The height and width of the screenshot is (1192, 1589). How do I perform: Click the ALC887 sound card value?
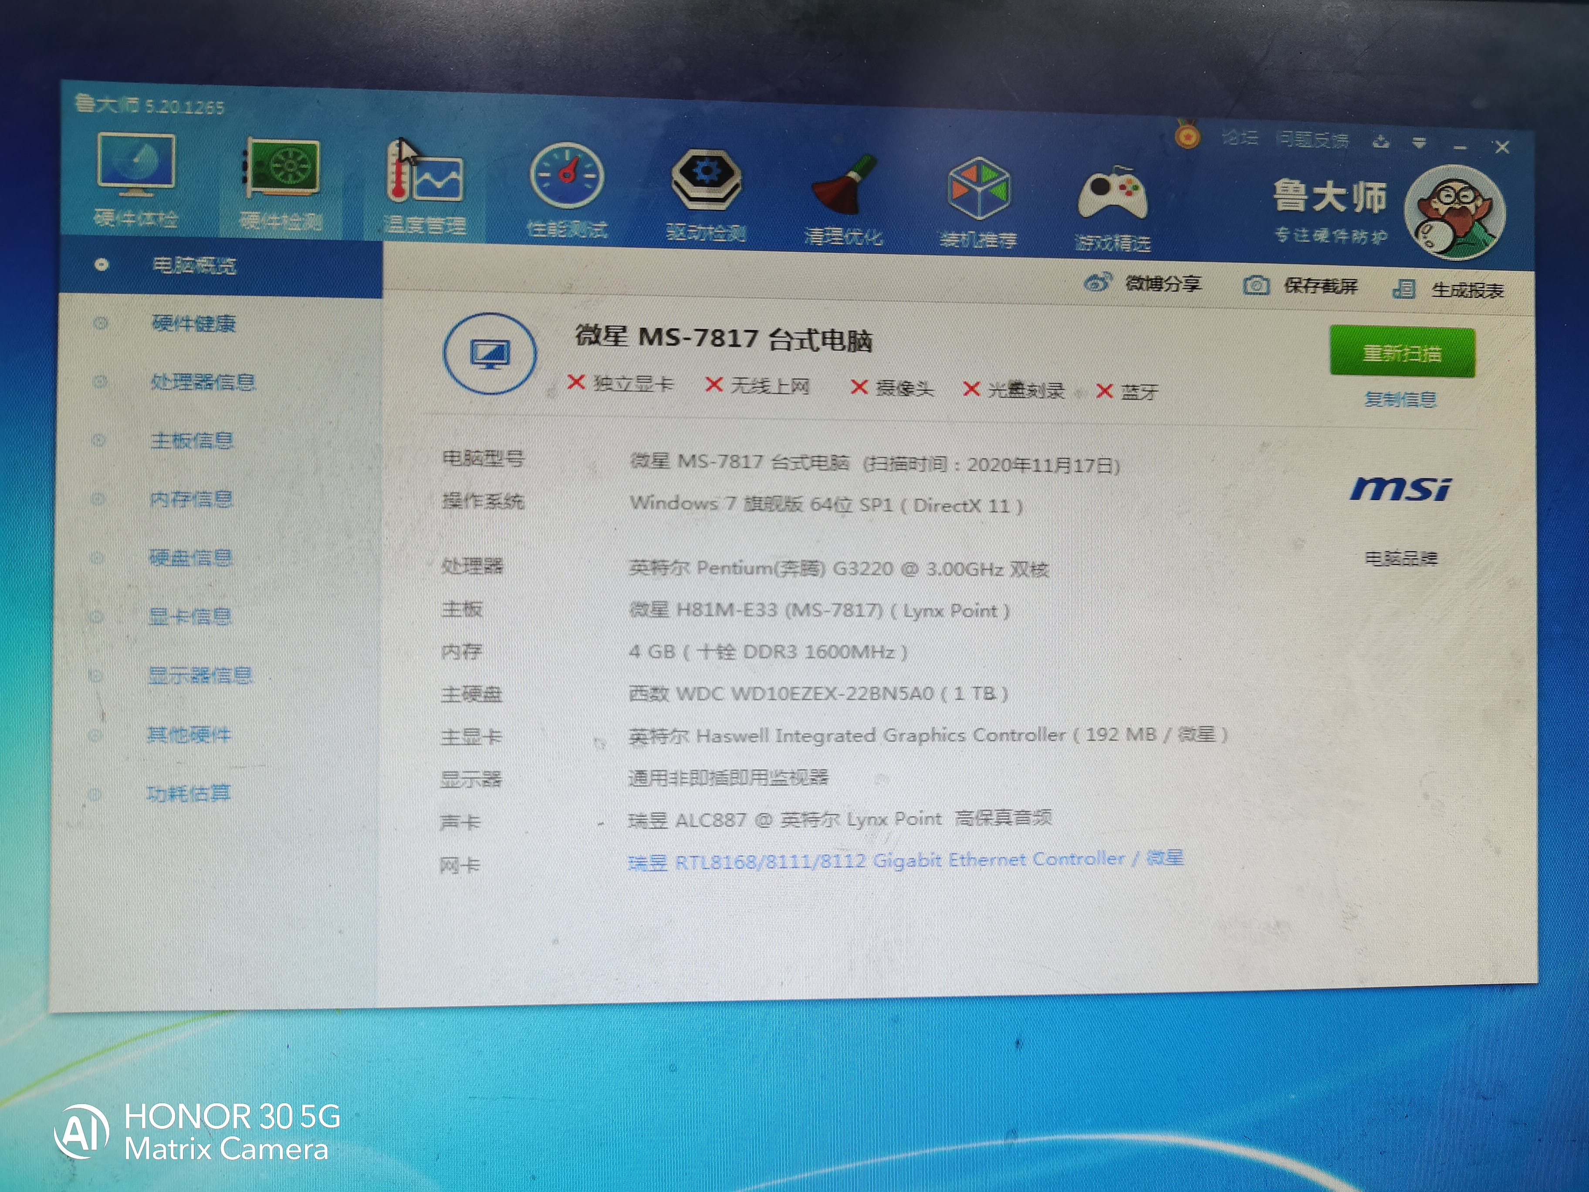840,819
